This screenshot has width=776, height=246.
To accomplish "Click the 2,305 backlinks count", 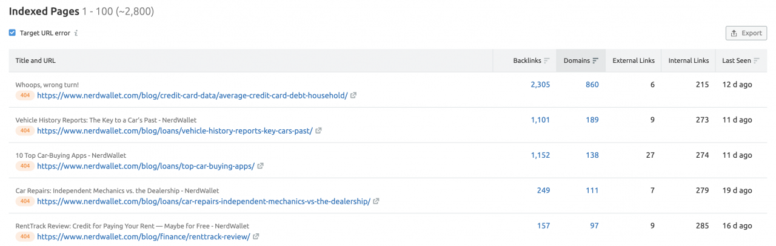I will coord(540,85).
